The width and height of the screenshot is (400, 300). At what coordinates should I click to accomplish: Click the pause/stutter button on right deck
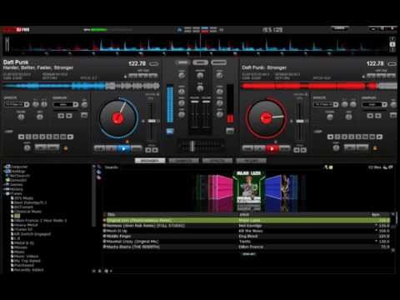click(x=260, y=148)
